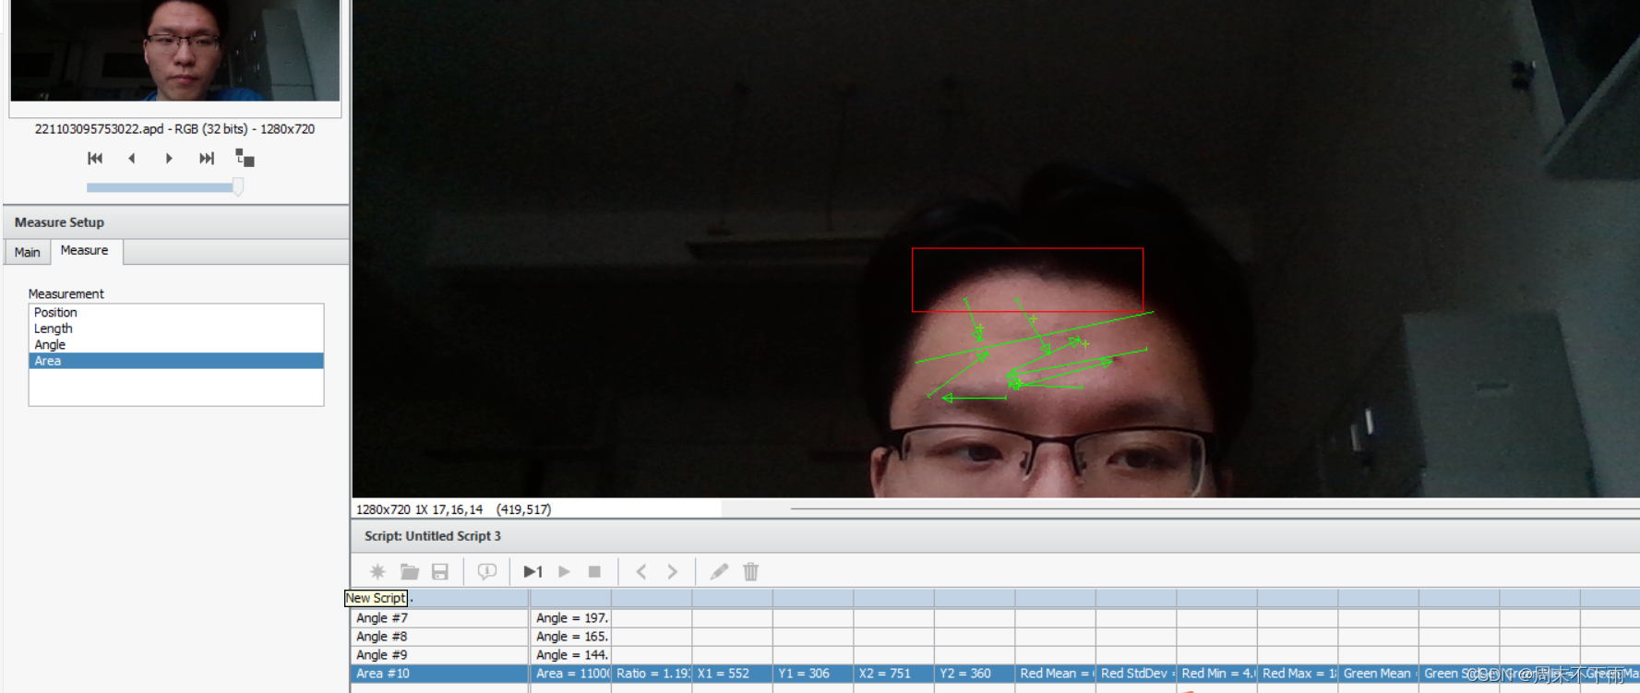Switch to the Main tab
1640x693 pixels.
[x=27, y=252]
